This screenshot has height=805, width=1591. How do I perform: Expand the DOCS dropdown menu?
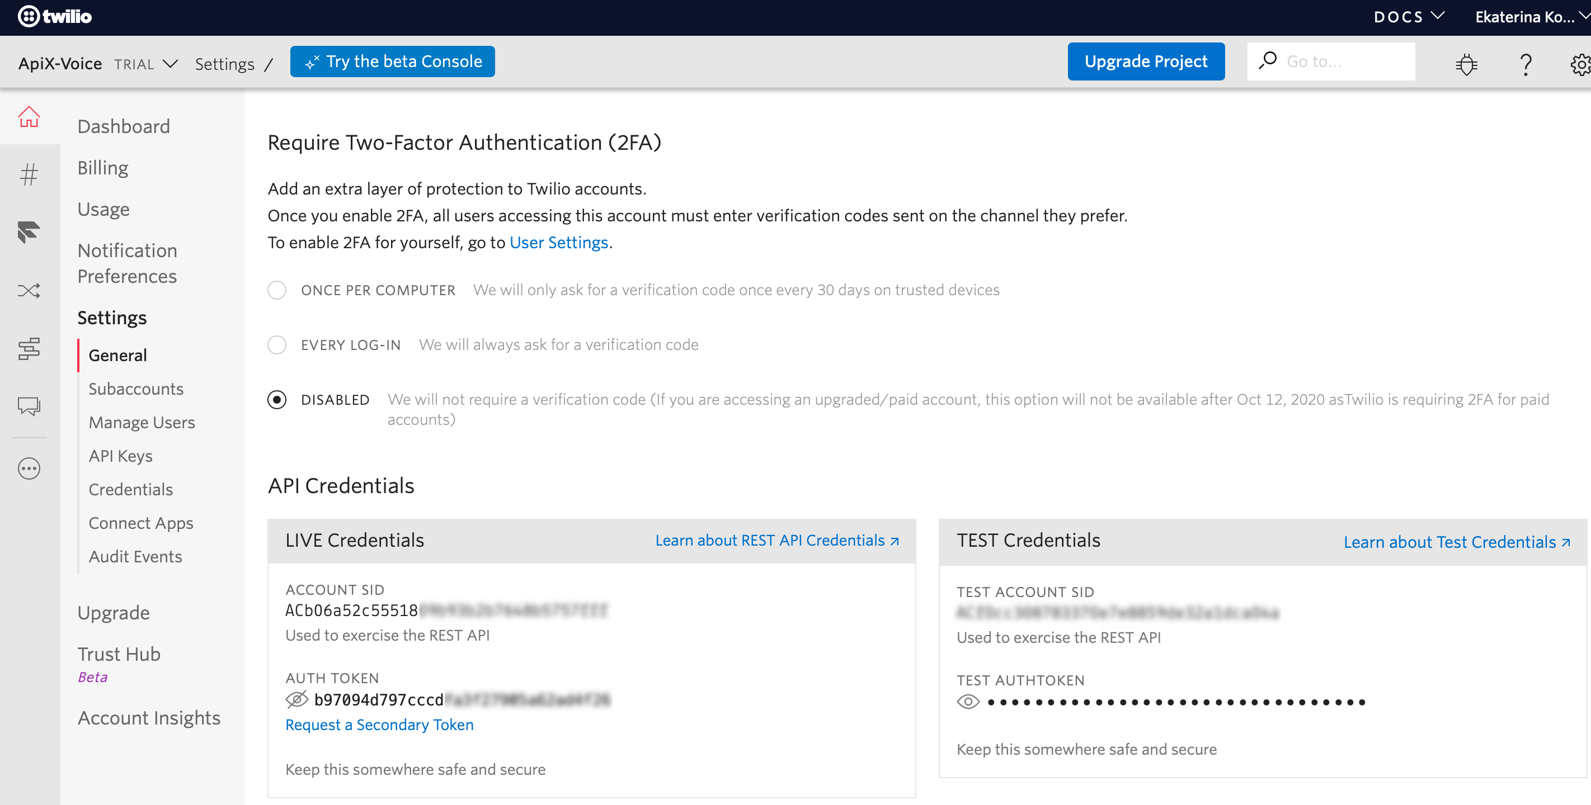click(x=1409, y=17)
